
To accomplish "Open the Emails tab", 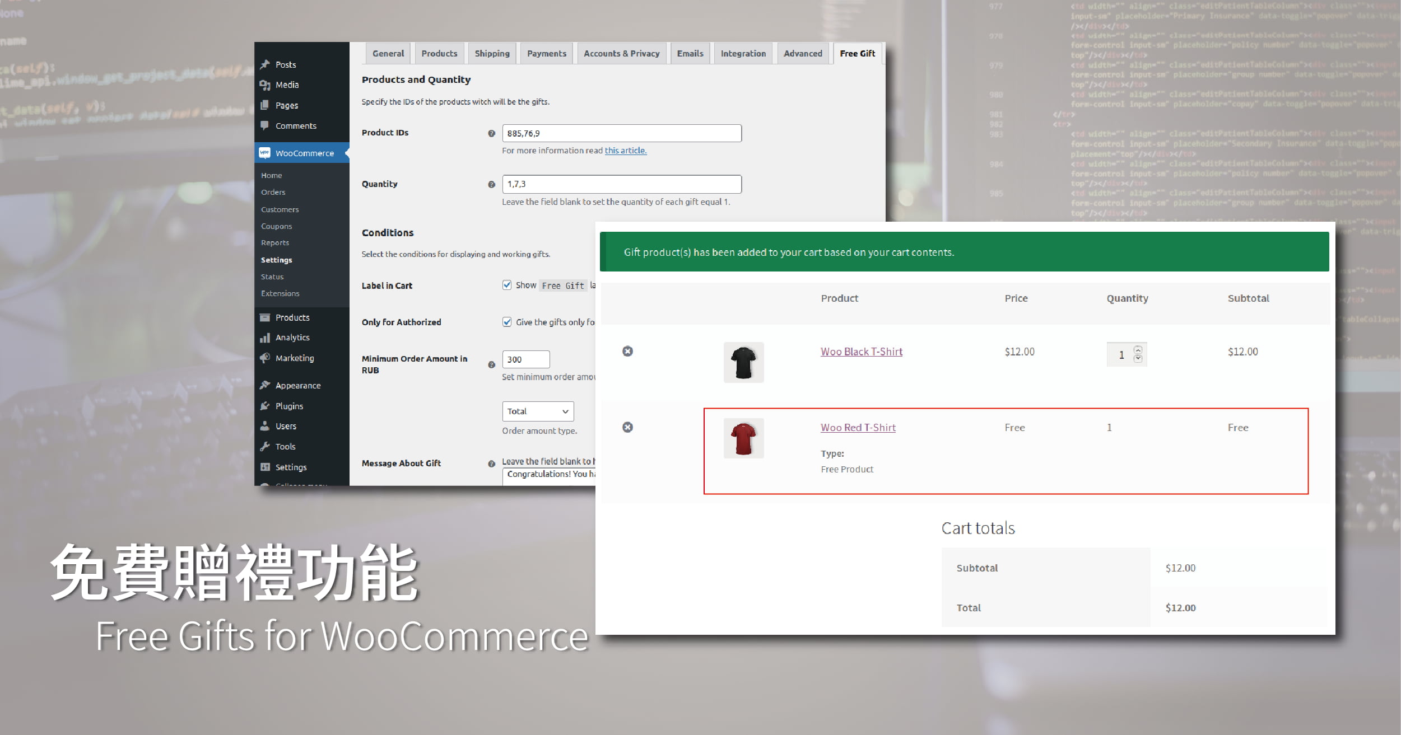I will (690, 54).
